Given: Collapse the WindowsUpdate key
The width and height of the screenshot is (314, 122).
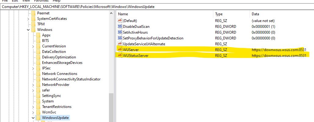Looking at the screenshot, I should pos(33,118).
